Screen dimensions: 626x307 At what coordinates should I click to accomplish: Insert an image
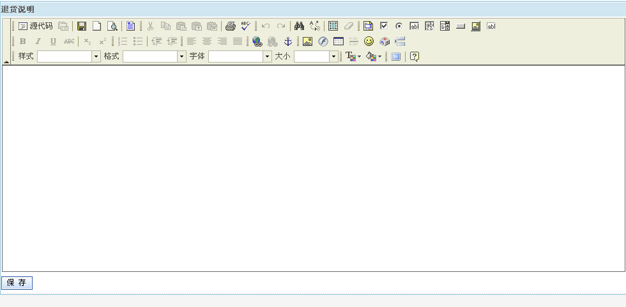[x=307, y=41]
